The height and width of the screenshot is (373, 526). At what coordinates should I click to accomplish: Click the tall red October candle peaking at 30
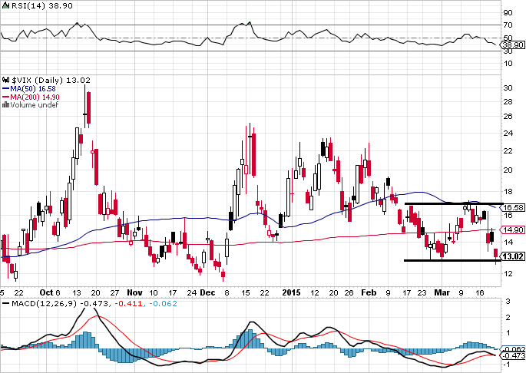[x=88, y=107]
